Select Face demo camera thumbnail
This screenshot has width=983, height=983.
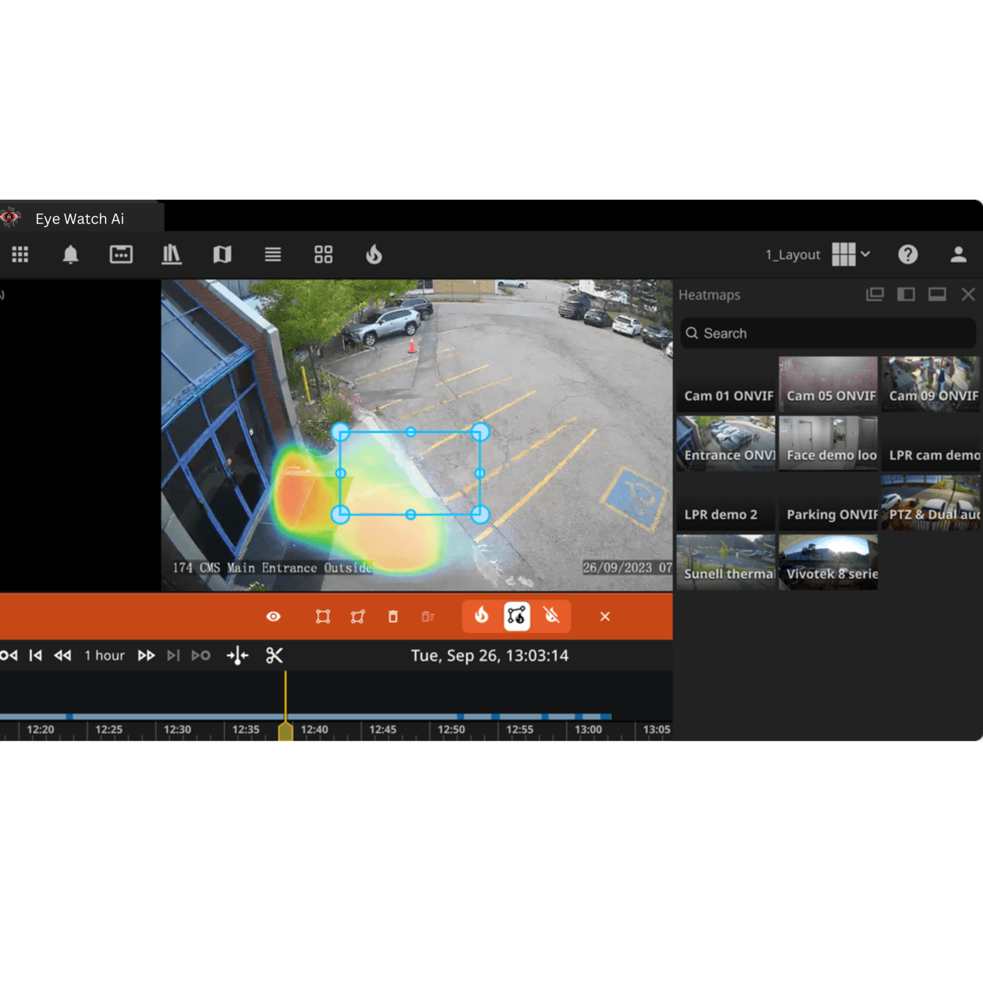[828, 443]
